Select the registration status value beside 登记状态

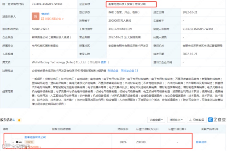coord(124,12)
